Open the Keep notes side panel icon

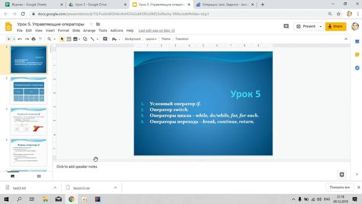tap(357, 54)
